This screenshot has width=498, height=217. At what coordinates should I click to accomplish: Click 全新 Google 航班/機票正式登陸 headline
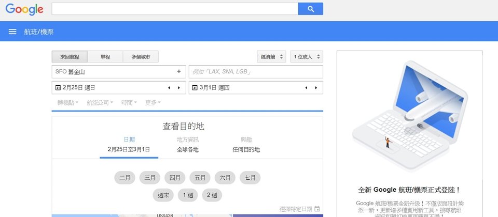[x=409, y=190]
